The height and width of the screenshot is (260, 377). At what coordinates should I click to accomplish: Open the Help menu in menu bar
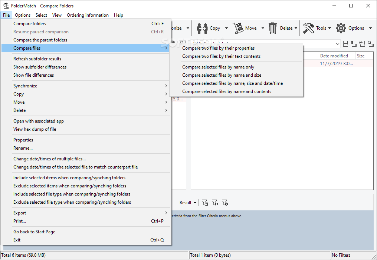[118, 15]
